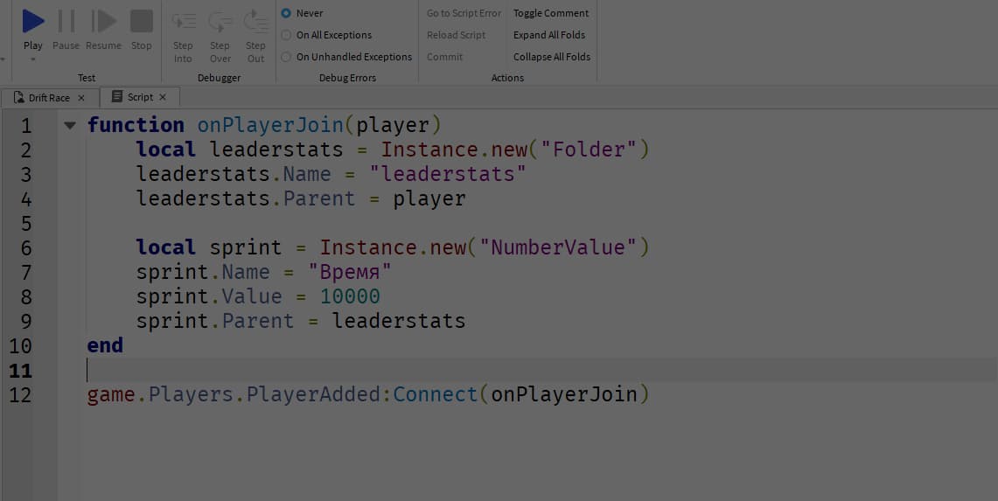This screenshot has width=998, height=501.
Task: Switch to the Script tab
Action: (139, 97)
